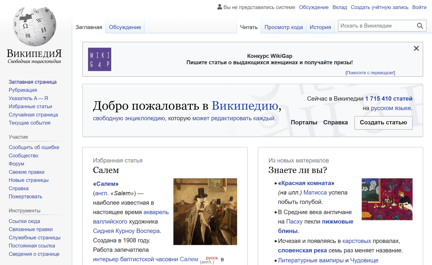Open the Вклад link at top
The width and height of the screenshot is (432, 265).
[x=340, y=7]
